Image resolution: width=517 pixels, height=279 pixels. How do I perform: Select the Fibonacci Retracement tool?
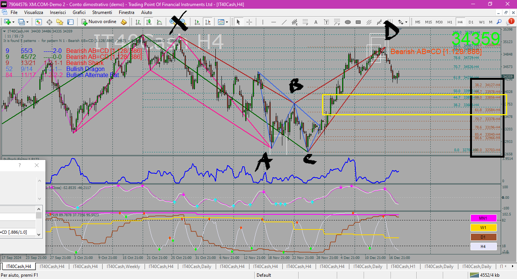click(305, 22)
